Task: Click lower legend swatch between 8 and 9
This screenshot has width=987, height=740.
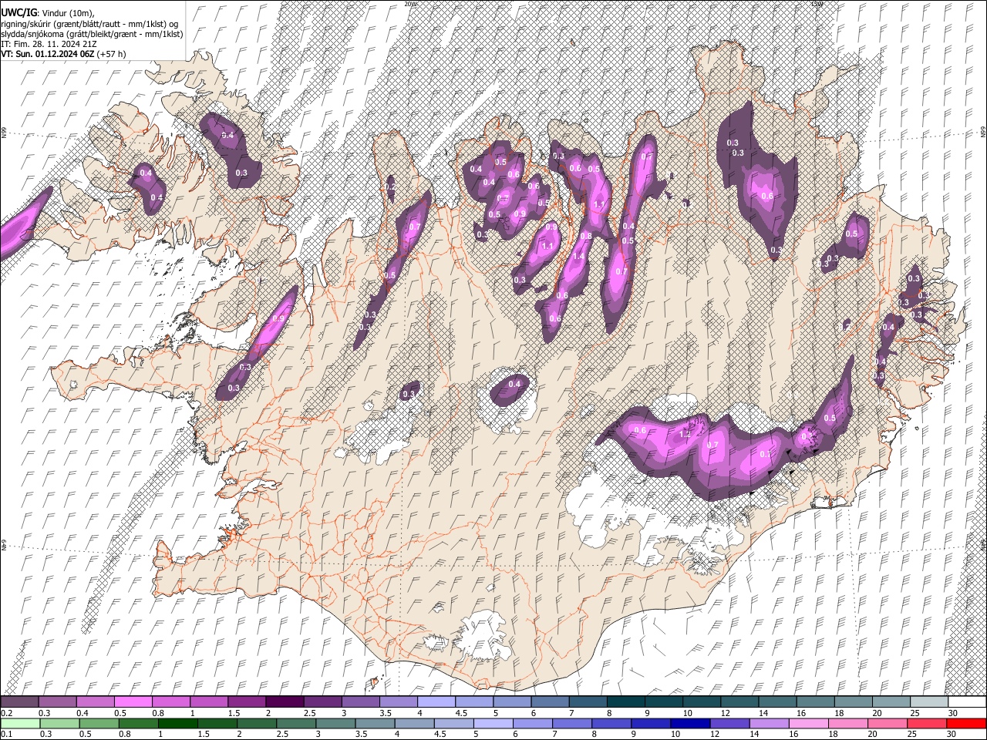Action: (611, 723)
